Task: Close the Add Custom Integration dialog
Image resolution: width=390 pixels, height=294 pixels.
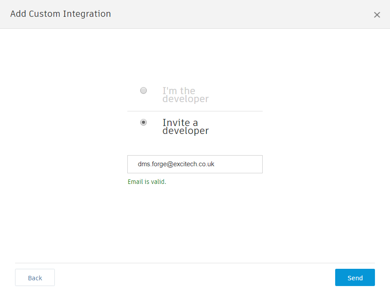Action: (377, 15)
